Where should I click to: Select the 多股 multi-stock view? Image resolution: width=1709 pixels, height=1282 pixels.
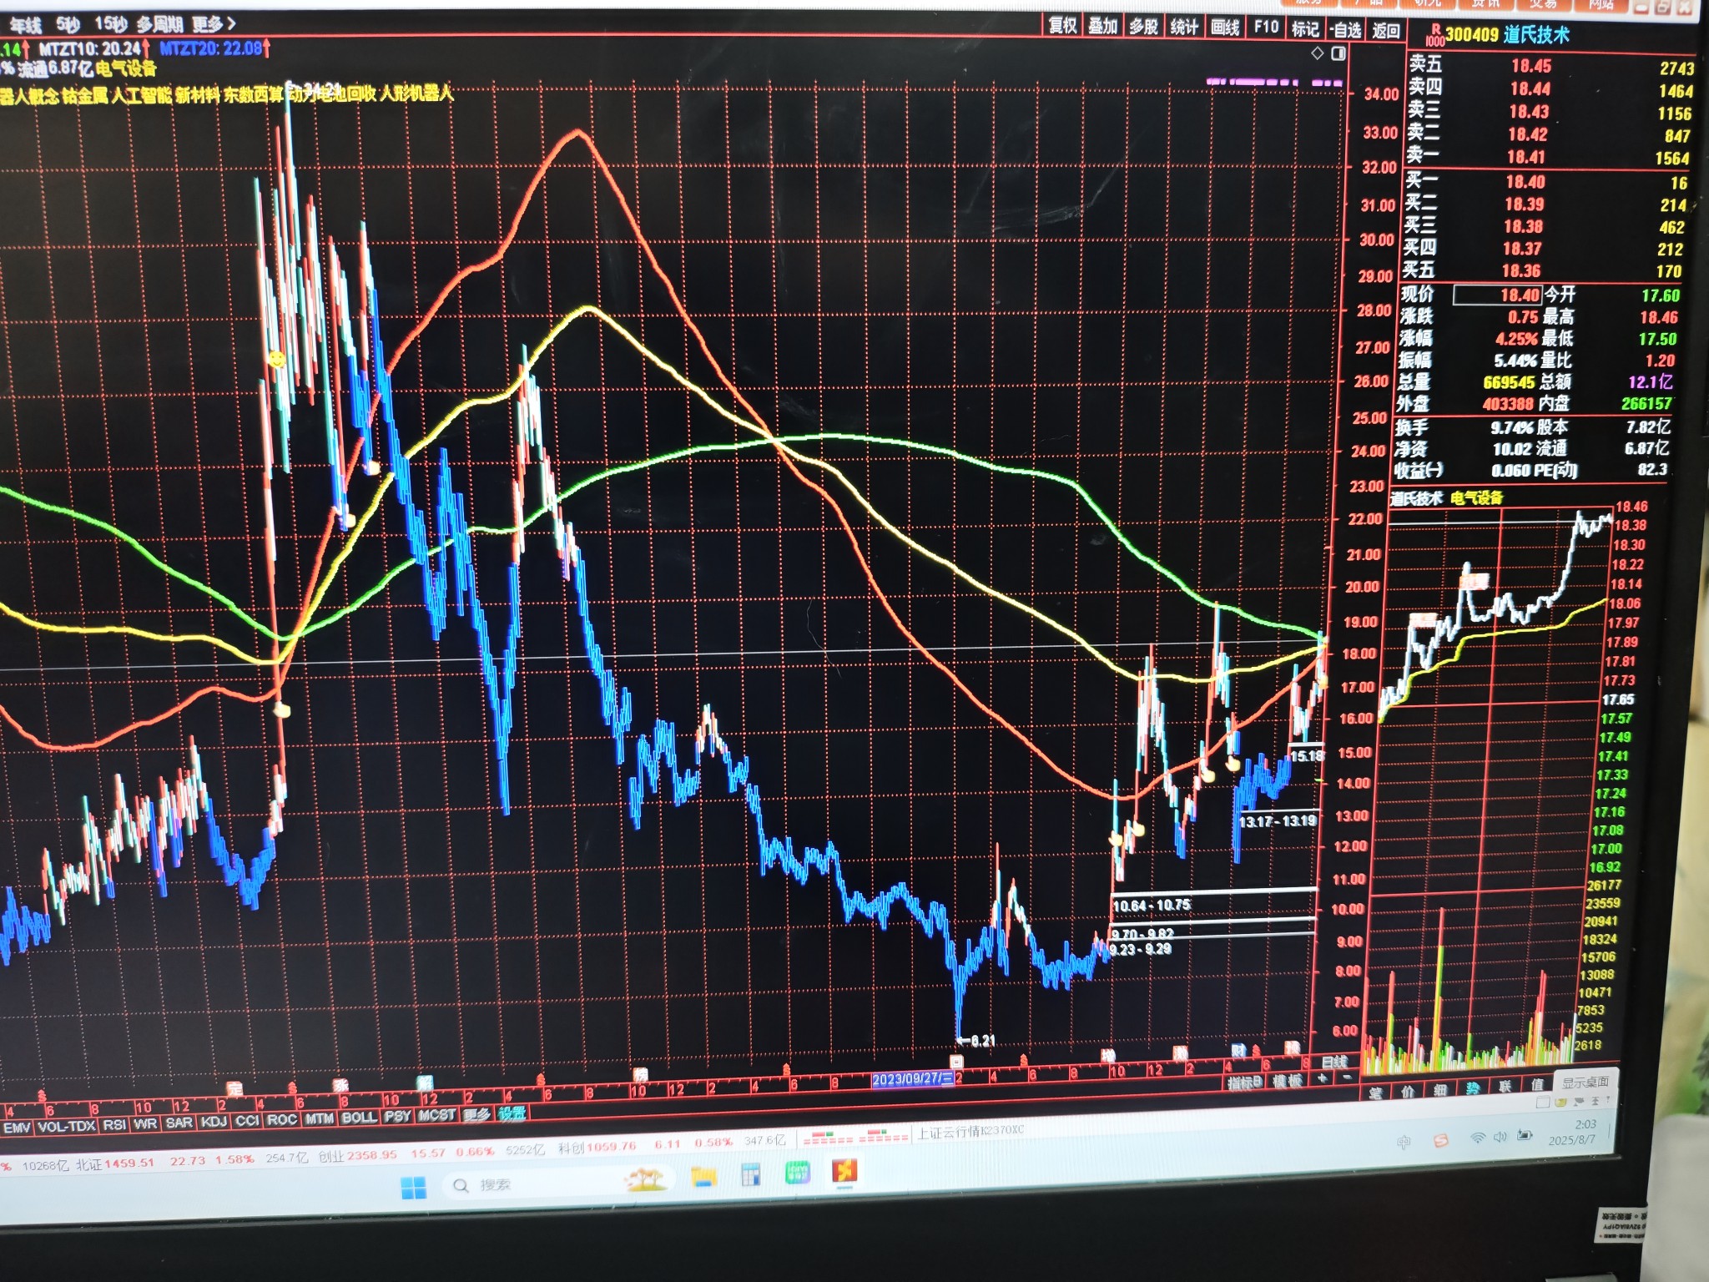click(x=1143, y=27)
